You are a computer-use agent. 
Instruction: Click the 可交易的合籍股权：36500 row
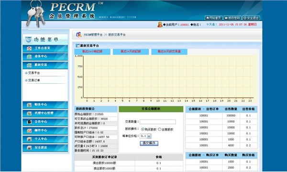tap(96, 119)
